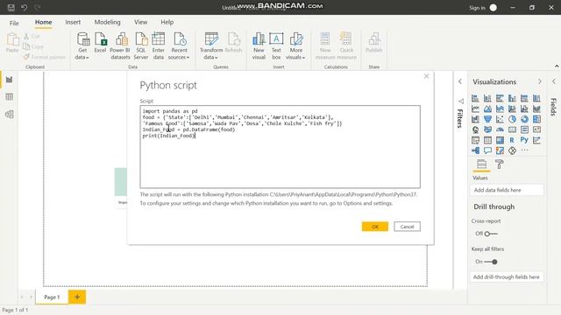Toggle the Cross-report switch
The width and height of the screenshot is (561, 315).
point(491,234)
